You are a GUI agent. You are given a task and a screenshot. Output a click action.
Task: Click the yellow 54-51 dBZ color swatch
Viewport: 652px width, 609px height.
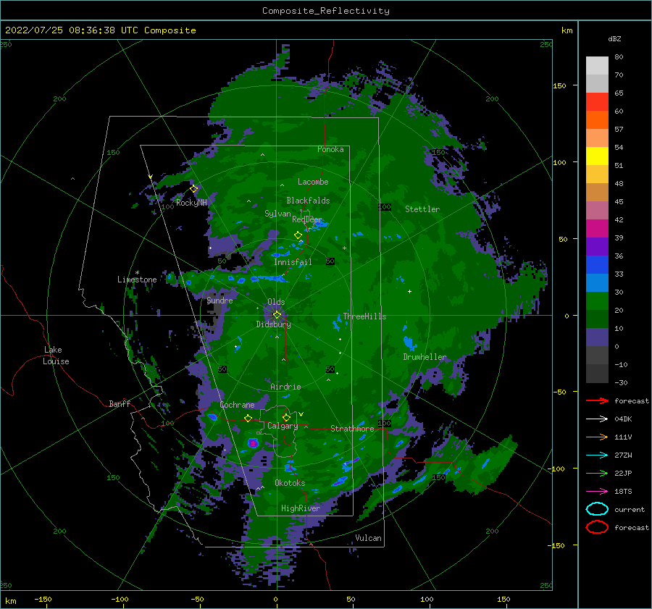[x=597, y=156]
